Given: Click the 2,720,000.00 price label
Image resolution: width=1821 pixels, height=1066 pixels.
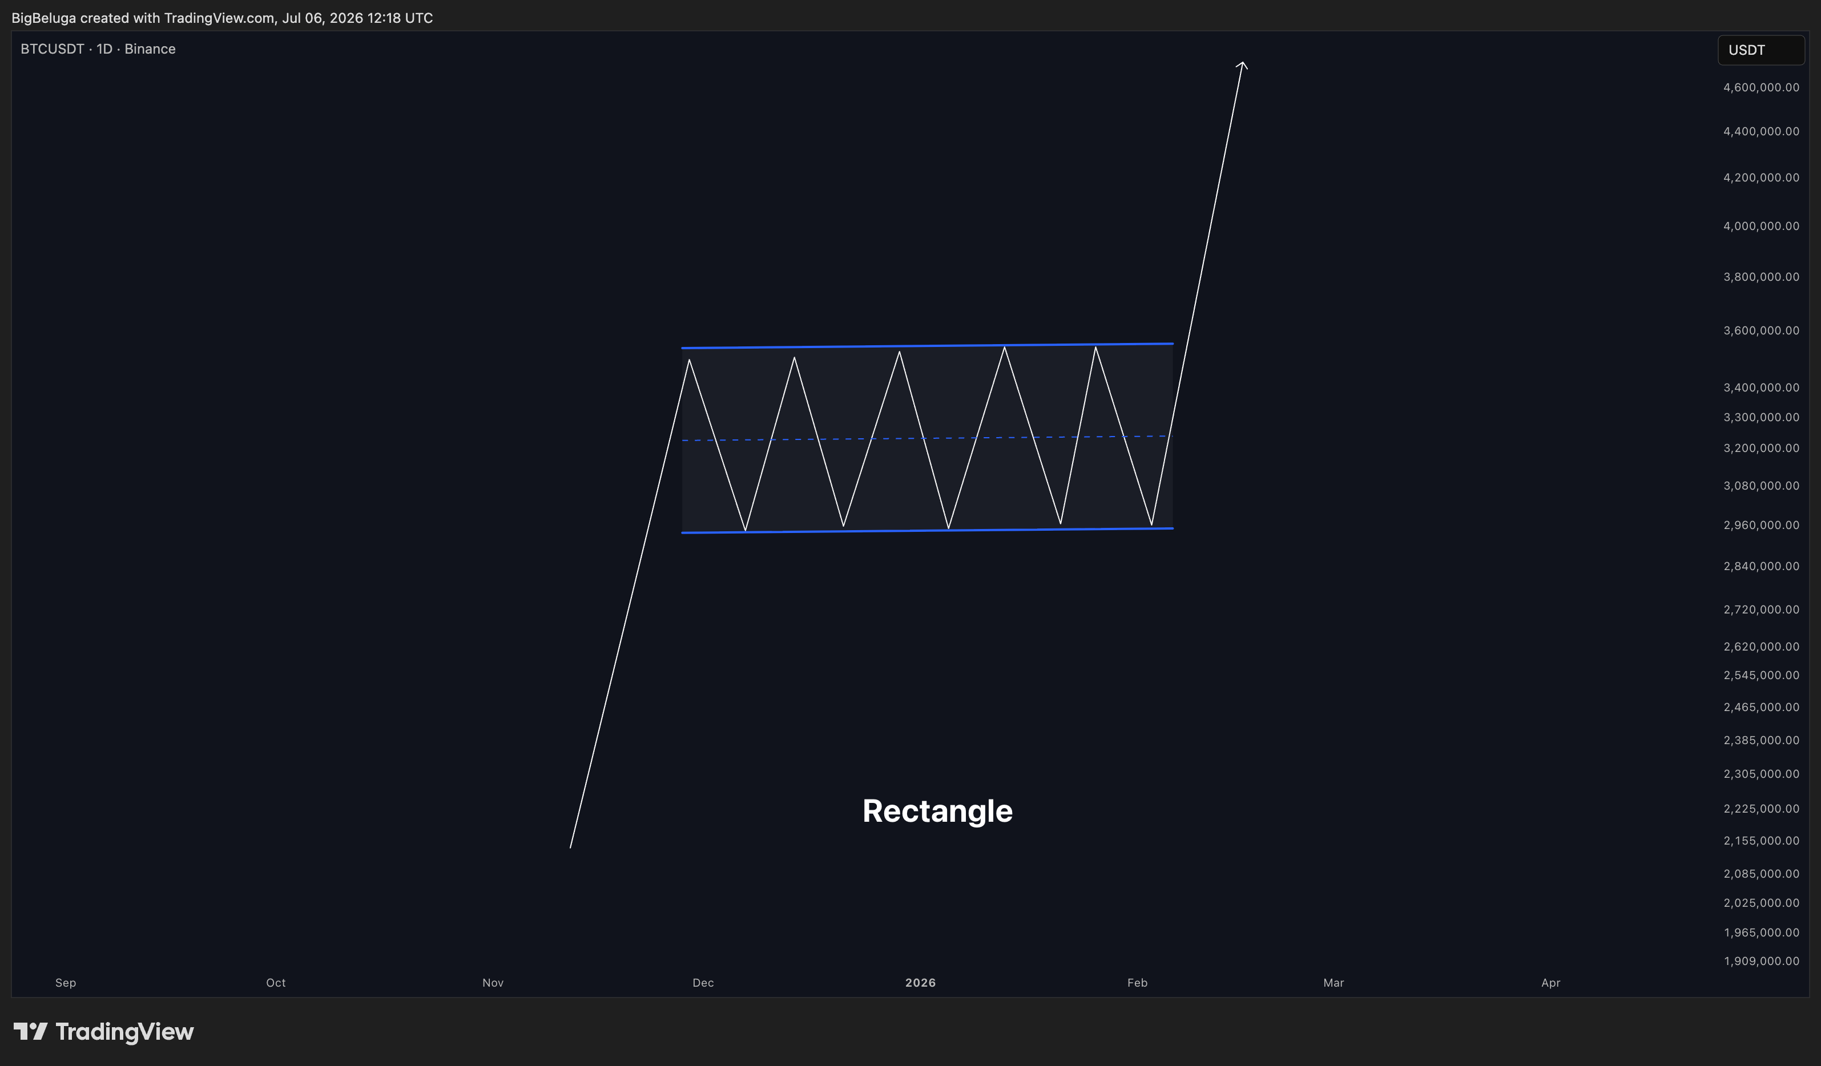Looking at the screenshot, I should pyautogui.click(x=1761, y=609).
